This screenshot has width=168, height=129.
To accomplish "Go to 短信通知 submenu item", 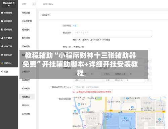I will pyautogui.click(x=26, y=30).
